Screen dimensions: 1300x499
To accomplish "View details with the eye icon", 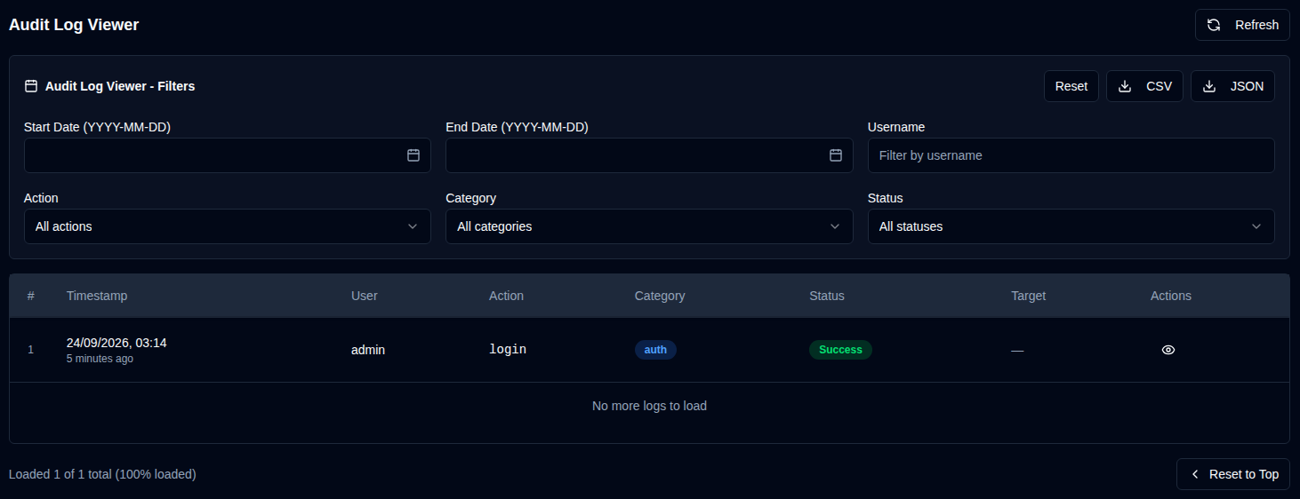I will click(x=1168, y=350).
